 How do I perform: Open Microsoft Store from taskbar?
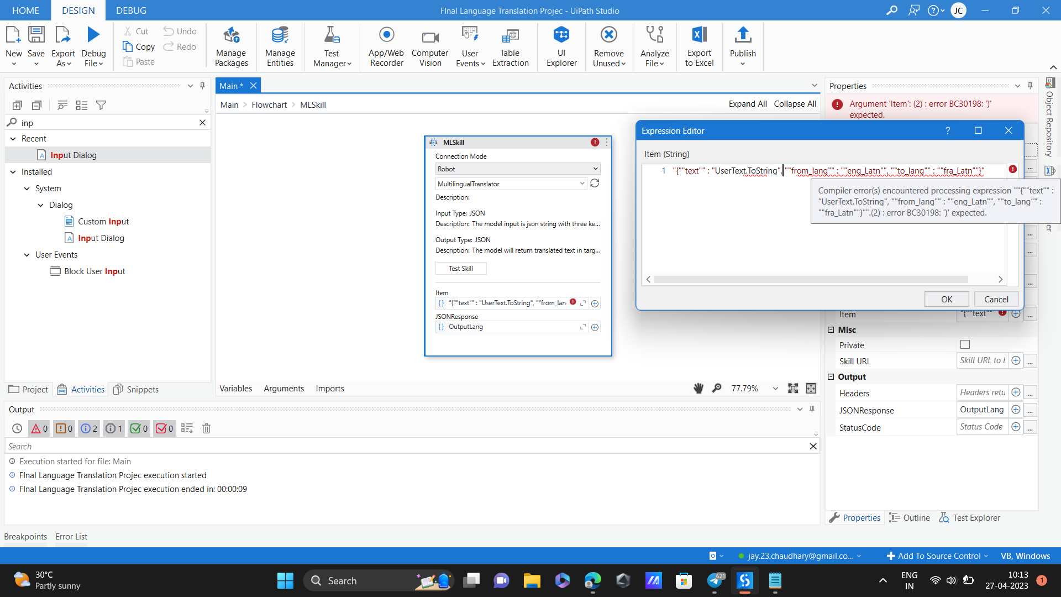(x=684, y=580)
